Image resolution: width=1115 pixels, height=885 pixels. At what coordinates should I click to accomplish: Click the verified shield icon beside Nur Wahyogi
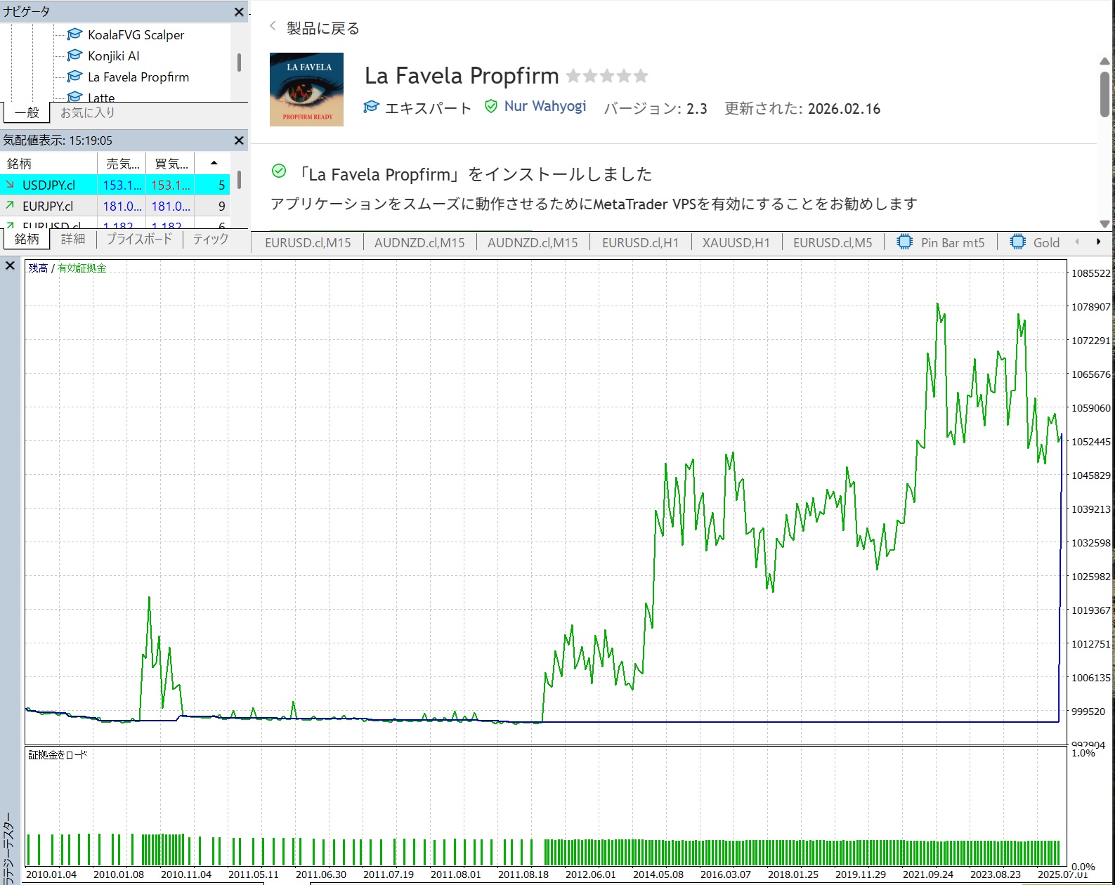coord(491,107)
